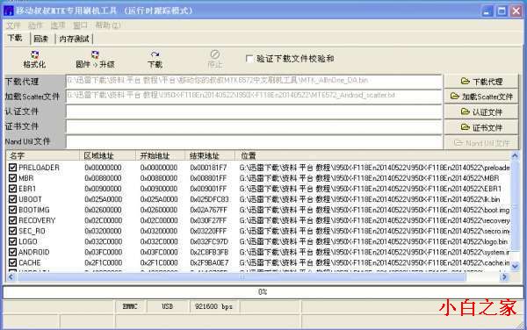Click the disabled Nand Util文件 button
527x330 pixels.
coord(481,143)
